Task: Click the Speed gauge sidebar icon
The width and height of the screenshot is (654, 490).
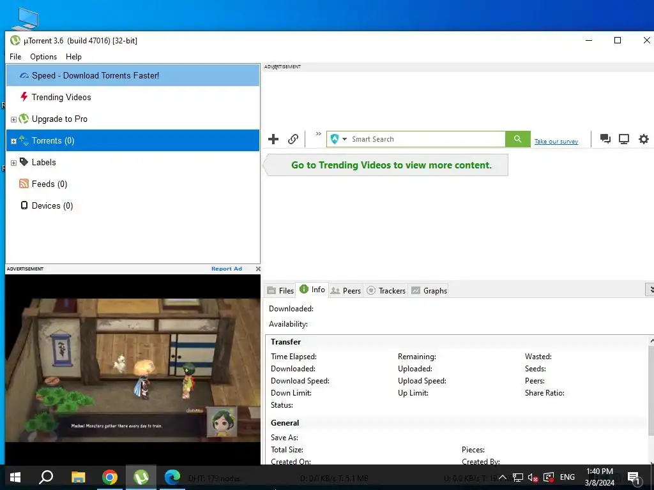Action: click(24, 75)
